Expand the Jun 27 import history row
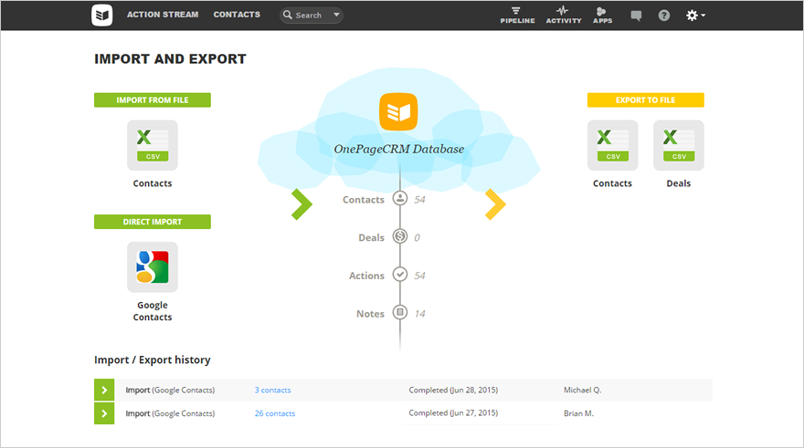 [x=104, y=413]
